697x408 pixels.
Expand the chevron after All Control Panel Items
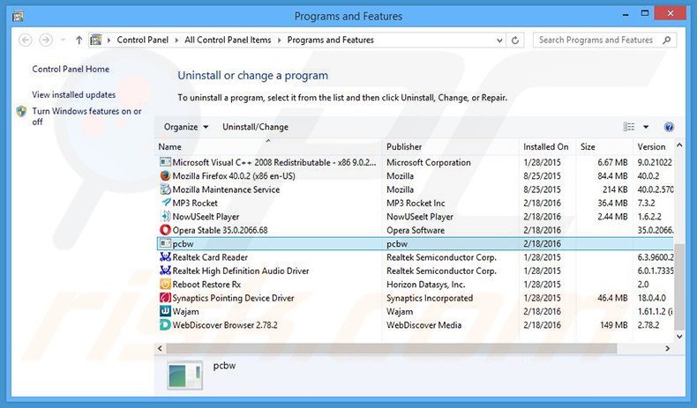(x=279, y=40)
